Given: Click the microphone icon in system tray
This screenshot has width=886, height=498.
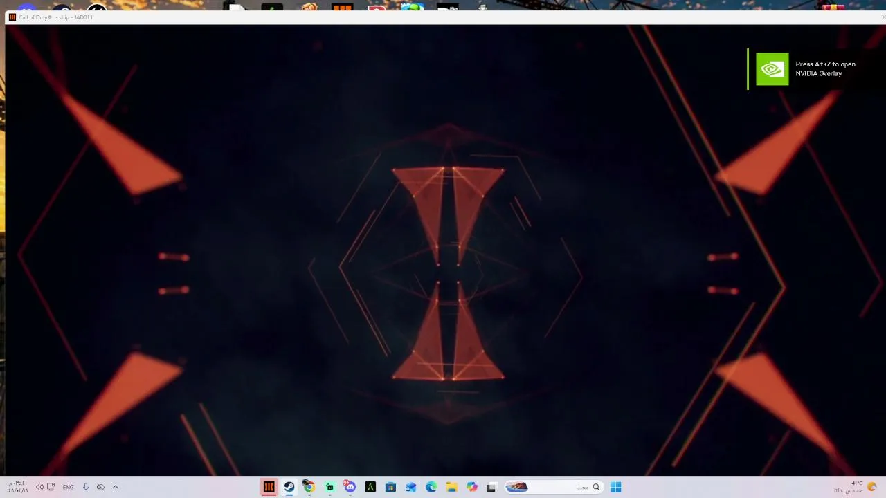Looking at the screenshot, I should pos(86,487).
